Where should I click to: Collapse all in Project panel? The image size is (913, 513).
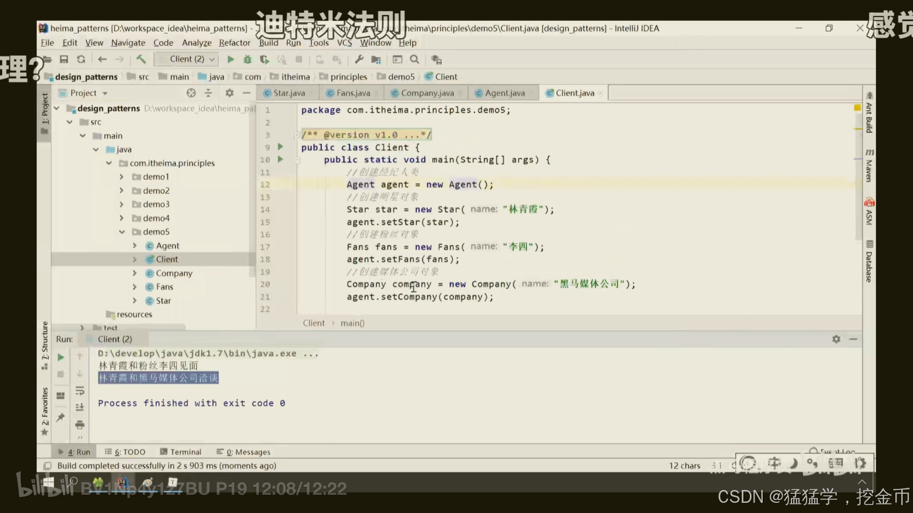pyautogui.click(x=209, y=93)
